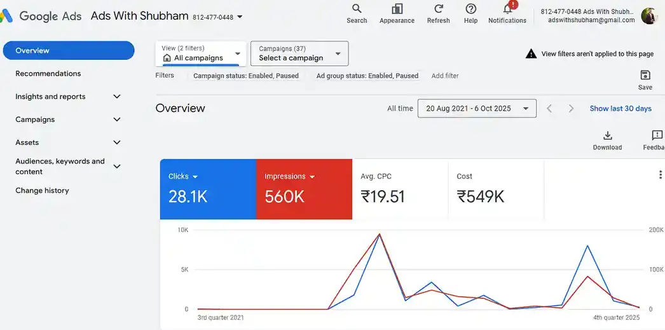The image size is (665, 330).
Task: Open the View All campaigns dropdown
Action: click(201, 53)
